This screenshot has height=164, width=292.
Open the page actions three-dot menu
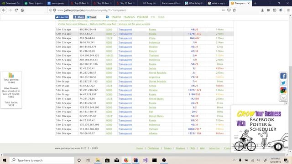click(x=224, y=10)
